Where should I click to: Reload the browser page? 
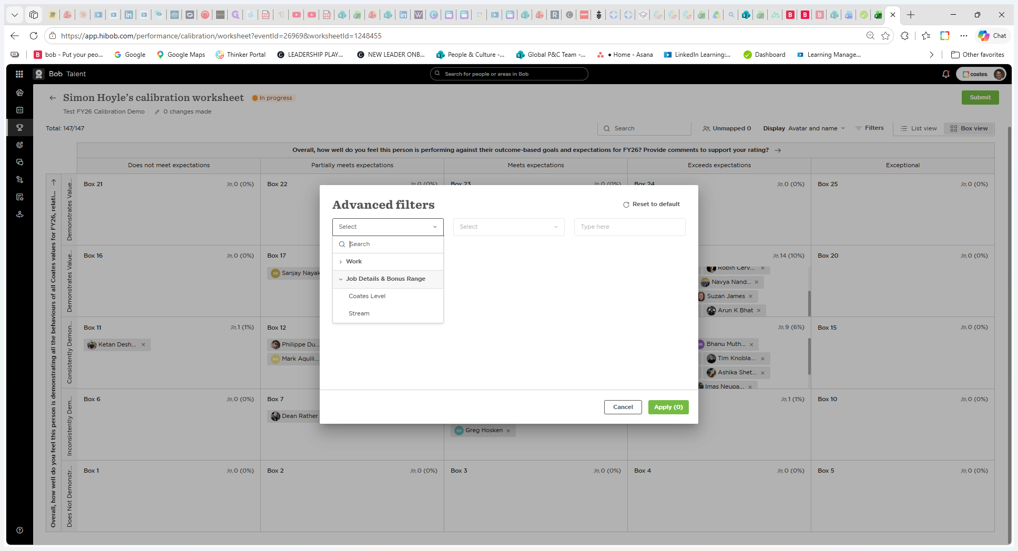click(34, 36)
